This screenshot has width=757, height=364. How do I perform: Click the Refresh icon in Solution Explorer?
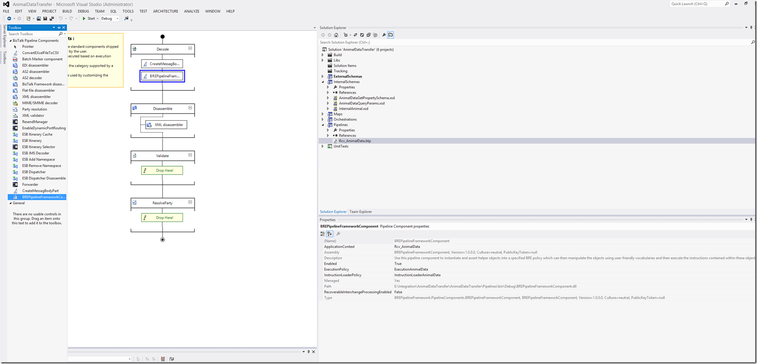[x=362, y=35]
